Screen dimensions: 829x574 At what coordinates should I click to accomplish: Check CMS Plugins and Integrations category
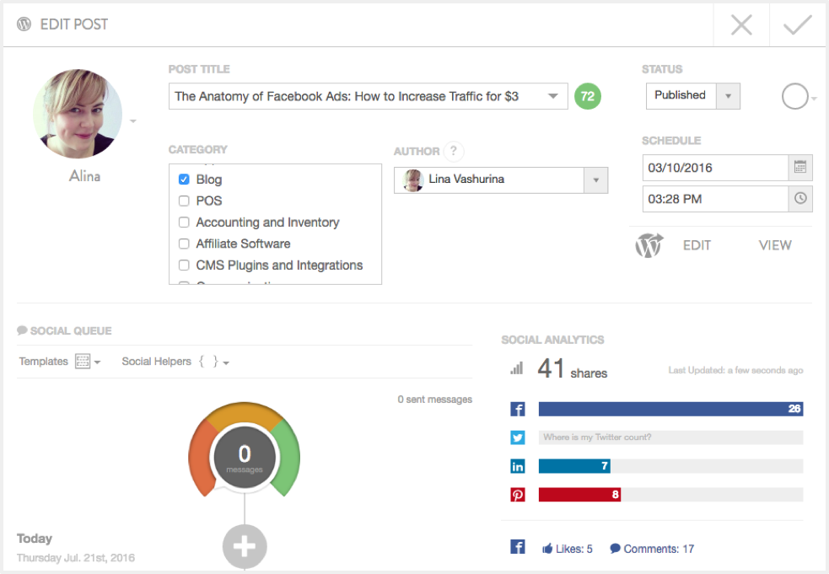(x=184, y=265)
